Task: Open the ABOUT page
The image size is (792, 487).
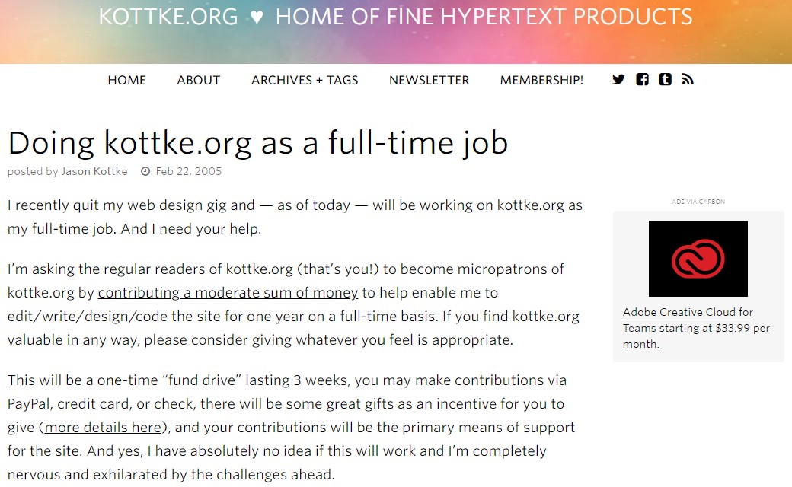Action: tap(199, 80)
